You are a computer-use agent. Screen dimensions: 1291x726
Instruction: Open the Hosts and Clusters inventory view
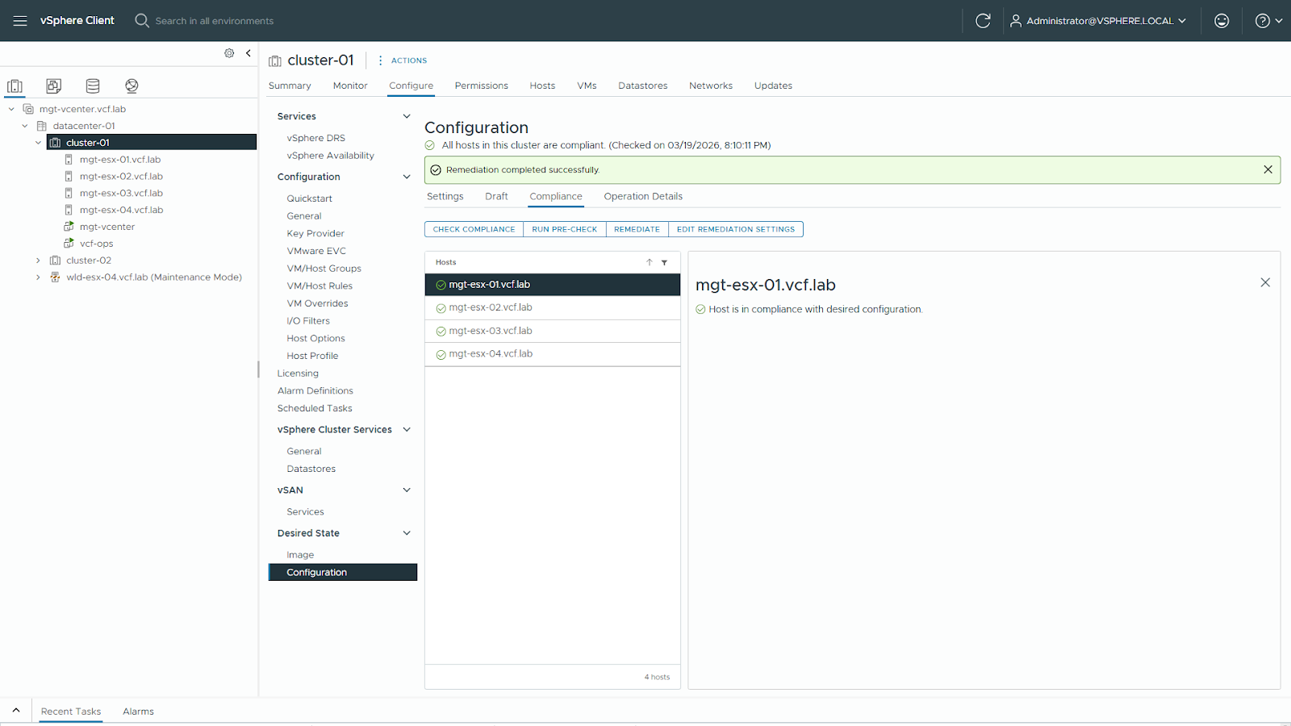coord(15,86)
